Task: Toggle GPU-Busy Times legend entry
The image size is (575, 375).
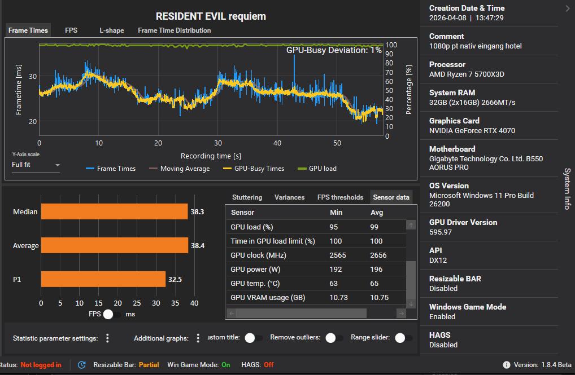Action: (x=254, y=169)
